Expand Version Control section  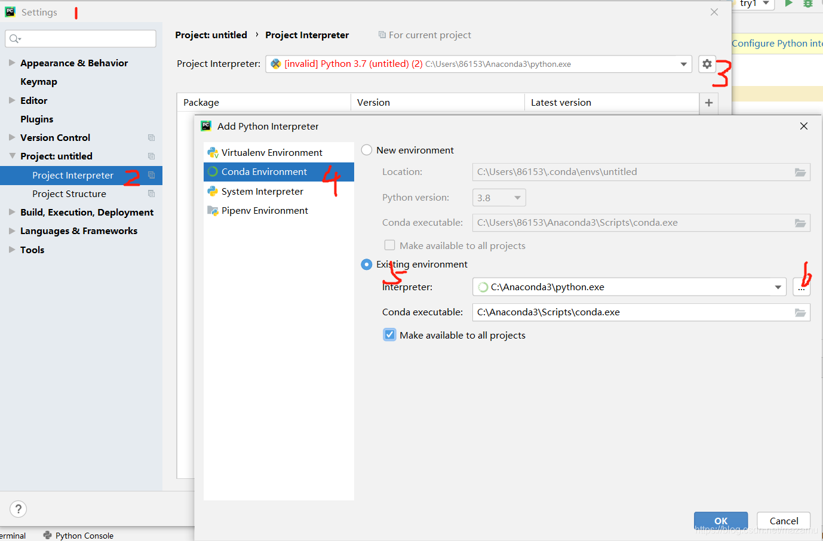click(12, 137)
